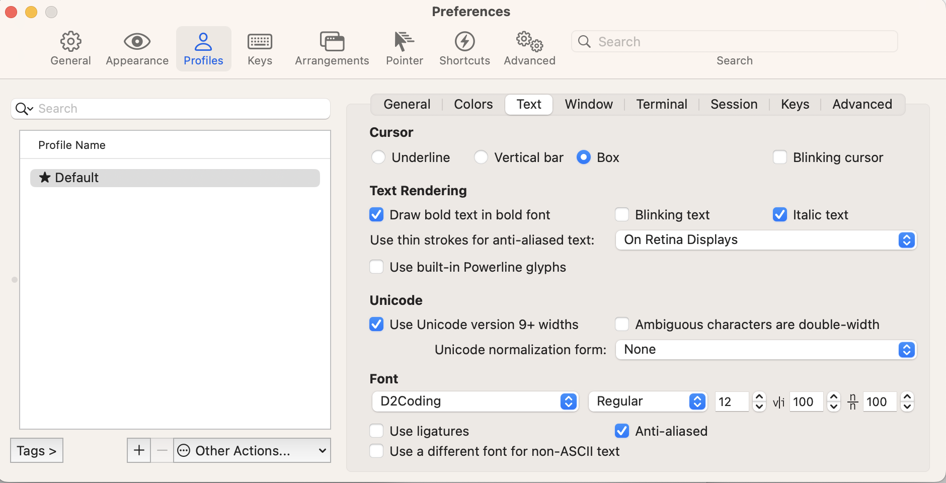Click the Tags > button
This screenshot has width=946, height=483.
[x=37, y=450]
